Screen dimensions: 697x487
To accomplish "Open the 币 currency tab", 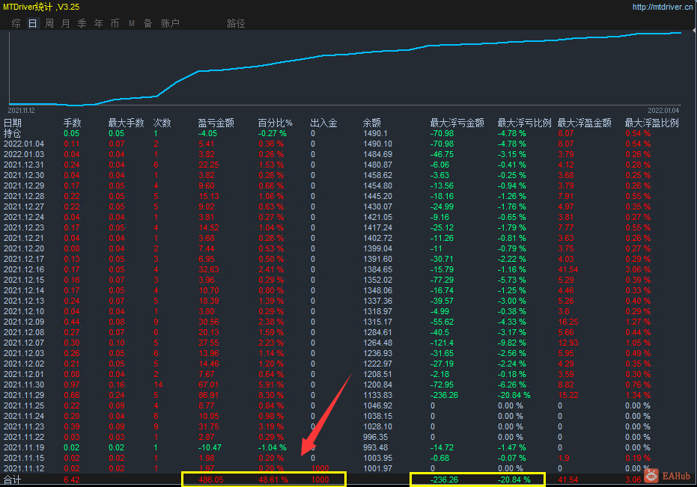I will (x=115, y=23).
